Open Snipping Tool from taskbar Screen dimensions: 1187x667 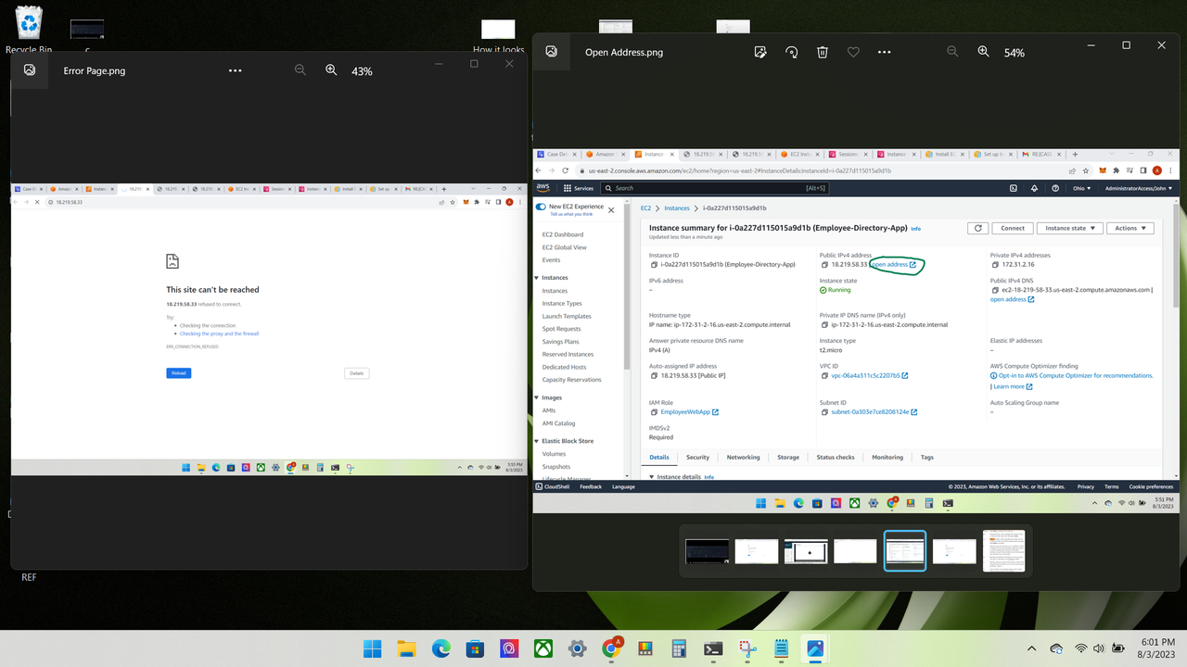pos(747,648)
